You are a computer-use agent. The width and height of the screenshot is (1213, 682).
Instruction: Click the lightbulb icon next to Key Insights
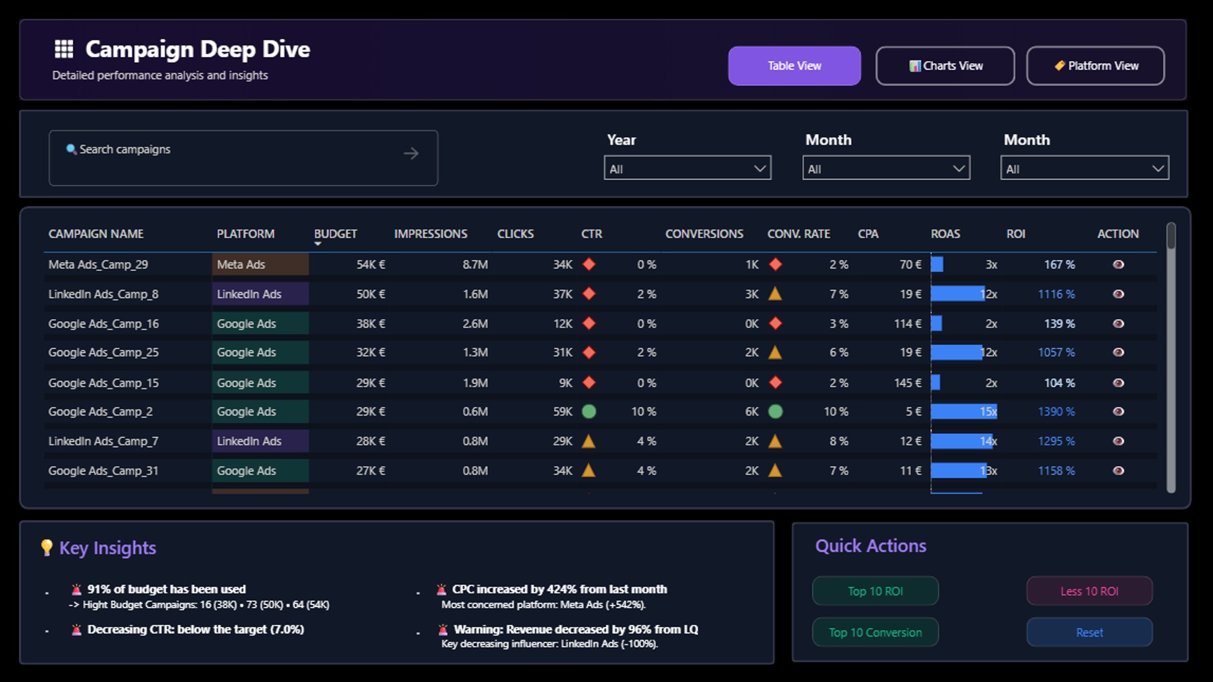46,548
